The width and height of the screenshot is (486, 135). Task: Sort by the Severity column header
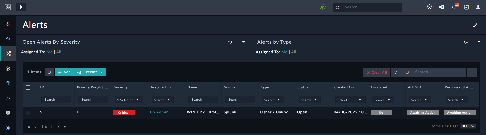point(121,87)
